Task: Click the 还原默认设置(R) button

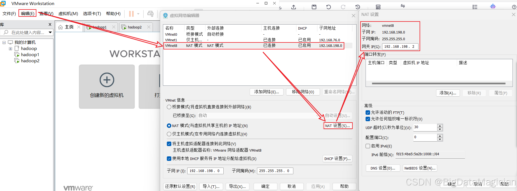Action: (x=180, y=186)
